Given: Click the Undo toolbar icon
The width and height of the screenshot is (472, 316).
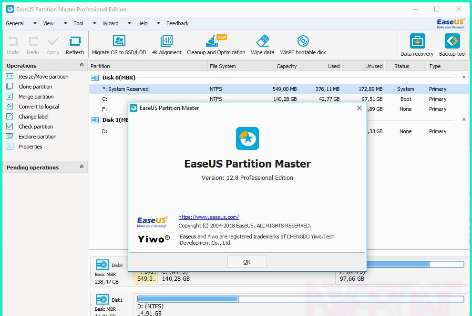Looking at the screenshot, I should tap(13, 45).
